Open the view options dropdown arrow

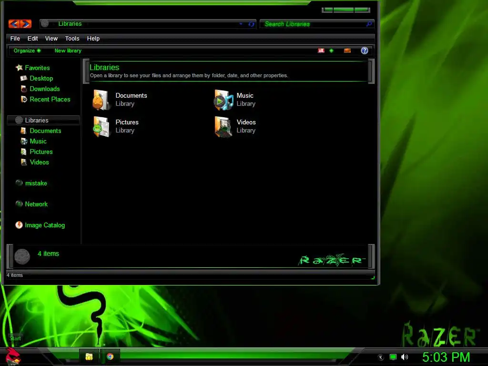pos(332,51)
